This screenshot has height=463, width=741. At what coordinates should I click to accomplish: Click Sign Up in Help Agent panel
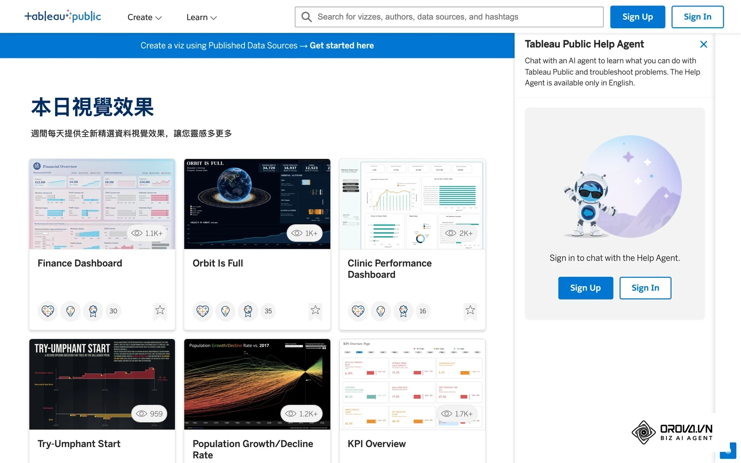(x=585, y=288)
